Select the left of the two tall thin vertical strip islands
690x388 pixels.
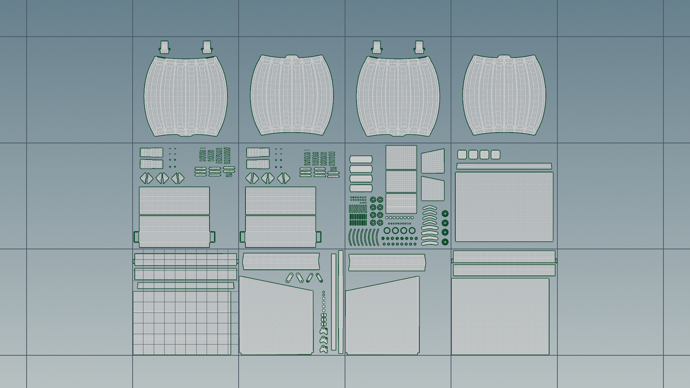(x=334, y=302)
